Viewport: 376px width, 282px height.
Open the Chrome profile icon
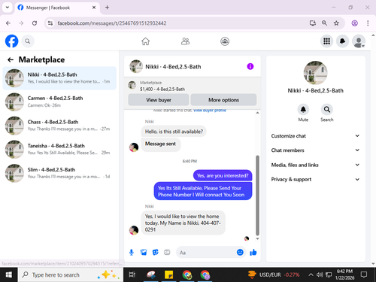click(x=354, y=23)
